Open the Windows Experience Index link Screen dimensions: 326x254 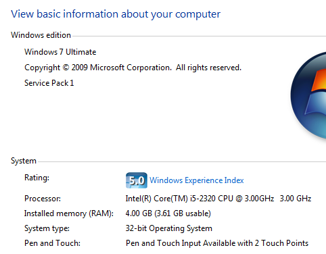point(197,180)
